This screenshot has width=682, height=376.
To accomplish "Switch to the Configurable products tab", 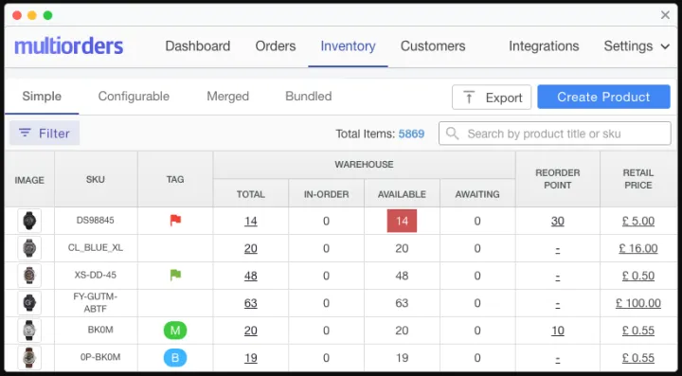I will [x=134, y=96].
